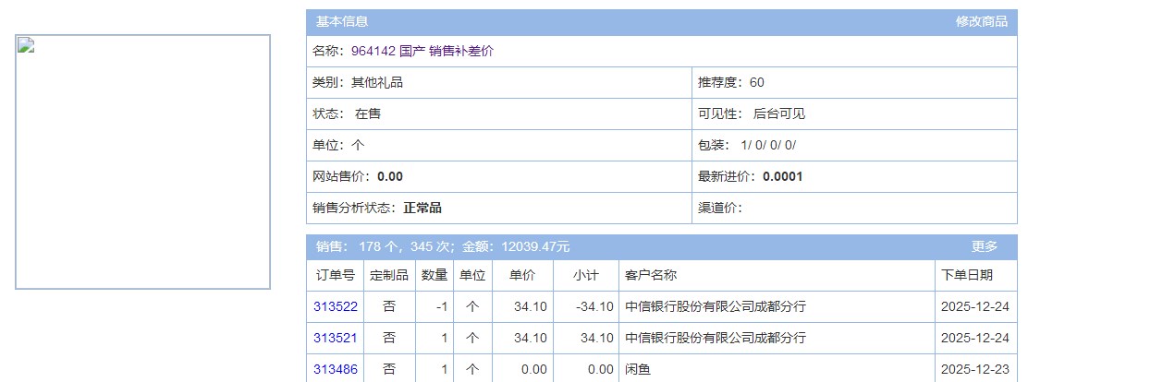Open order number 313486
Viewport: 1175px width, 382px height.
335,370
